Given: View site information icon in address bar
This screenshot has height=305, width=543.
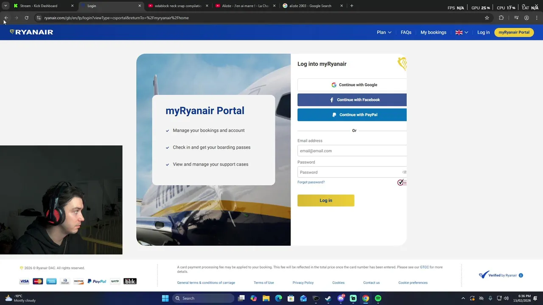Looking at the screenshot, I should tap(39, 18).
